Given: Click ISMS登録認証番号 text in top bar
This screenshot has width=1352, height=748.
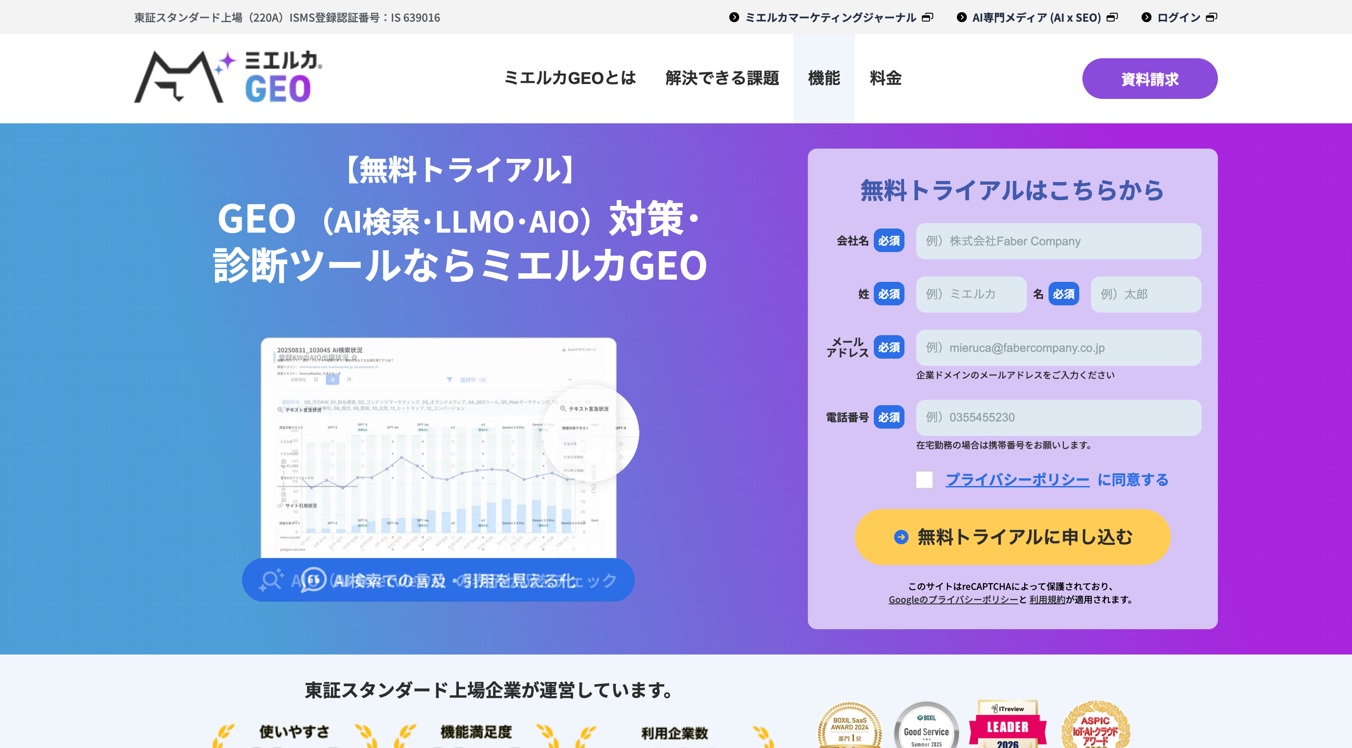Looking at the screenshot, I should [x=365, y=17].
